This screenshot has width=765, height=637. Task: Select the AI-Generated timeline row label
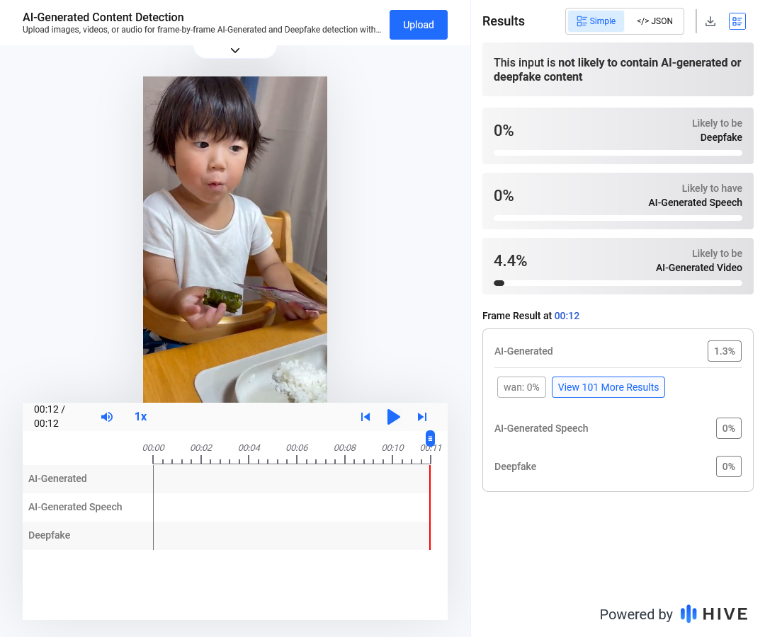57,478
